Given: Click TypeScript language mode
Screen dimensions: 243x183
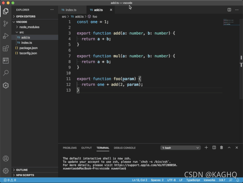Looking at the screenshot, I should coord(193,180).
